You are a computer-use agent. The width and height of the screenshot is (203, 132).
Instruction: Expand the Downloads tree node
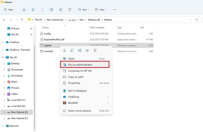(4, 76)
